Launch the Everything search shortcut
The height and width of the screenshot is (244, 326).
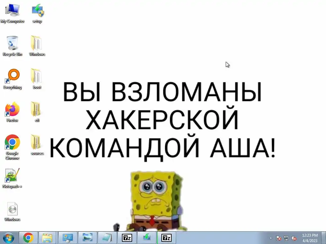12,79
